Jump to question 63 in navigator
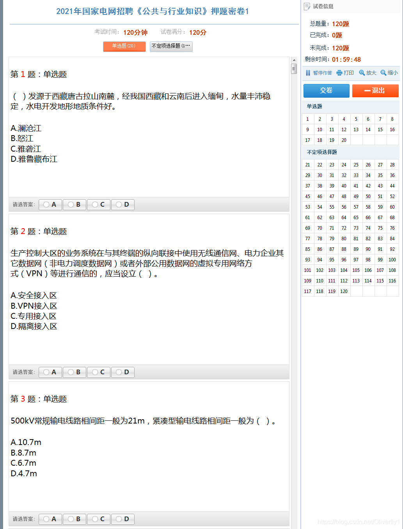 pos(332,218)
